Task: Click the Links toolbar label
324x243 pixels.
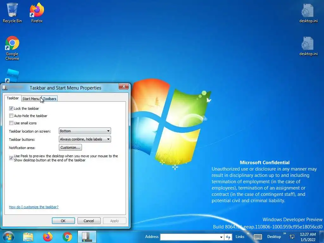Action: pos(240,237)
